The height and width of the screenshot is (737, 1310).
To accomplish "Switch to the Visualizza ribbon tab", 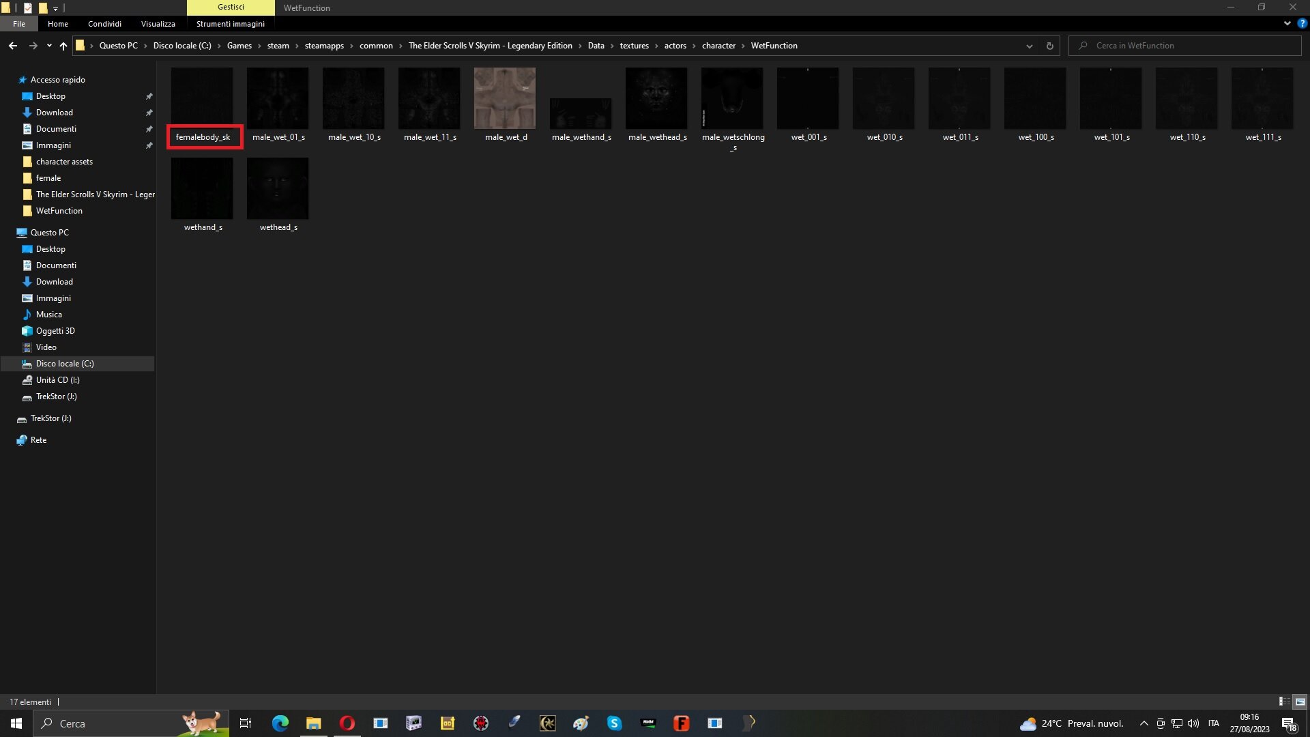I will (x=158, y=23).
